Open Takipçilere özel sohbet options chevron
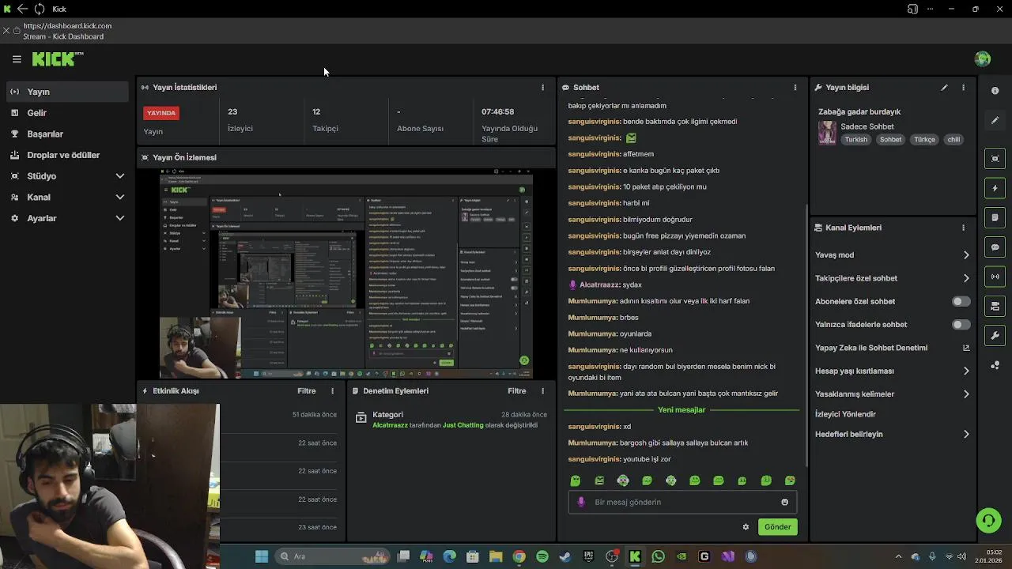Screen dimensions: 1012x569 click(966, 278)
